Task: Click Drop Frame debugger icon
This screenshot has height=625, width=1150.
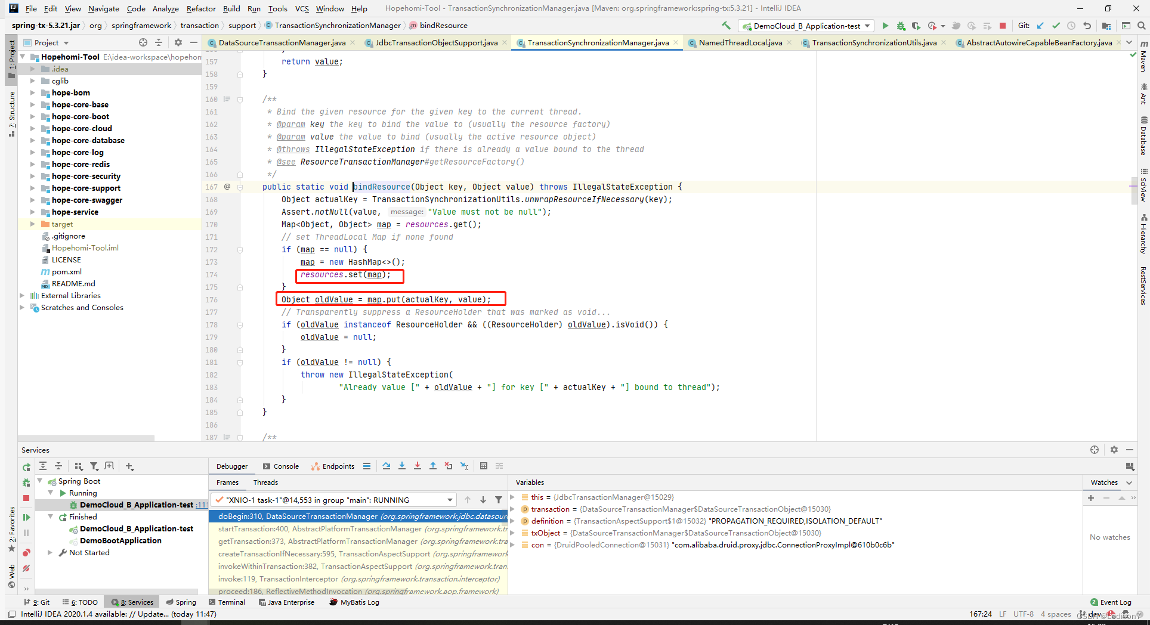Action: [x=449, y=466]
